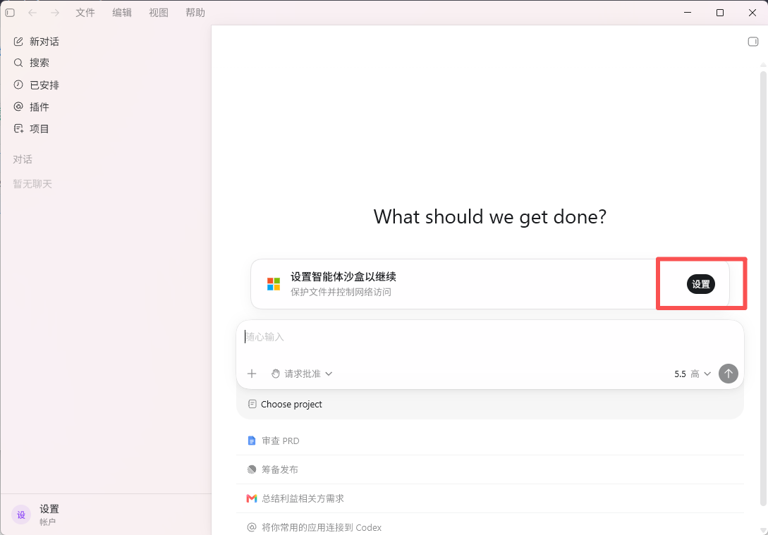Focus the 随心输入 message input field
Image resolution: width=768 pixels, height=535 pixels.
click(x=490, y=337)
